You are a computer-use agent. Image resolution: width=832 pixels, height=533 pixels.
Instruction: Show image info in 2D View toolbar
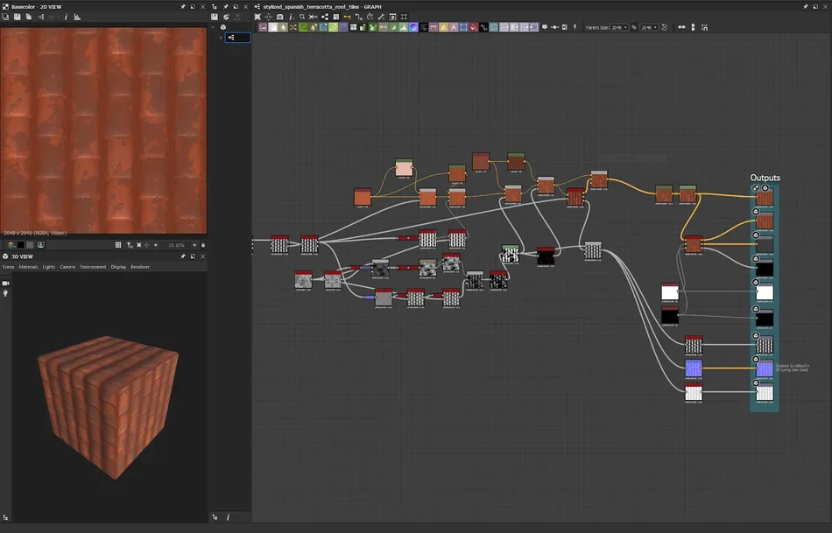coord(66,17)
